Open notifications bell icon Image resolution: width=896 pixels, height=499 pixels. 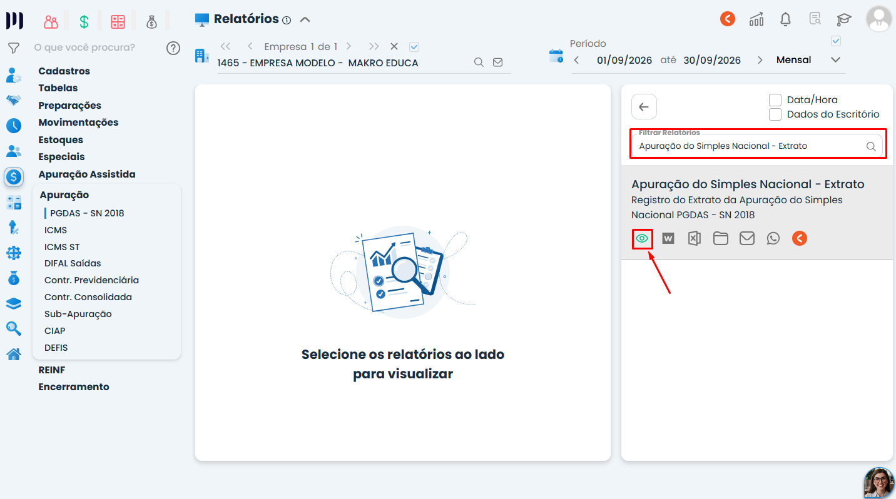[x=786, y=19]
